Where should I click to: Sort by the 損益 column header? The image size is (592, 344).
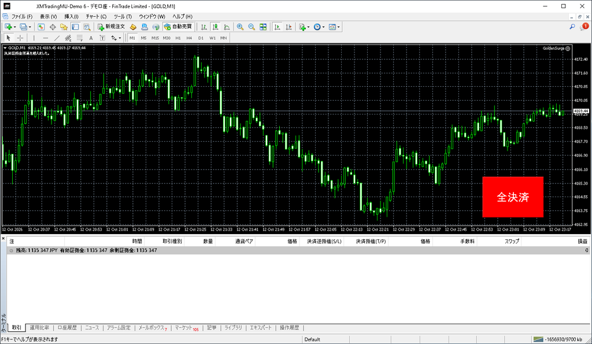583,241
